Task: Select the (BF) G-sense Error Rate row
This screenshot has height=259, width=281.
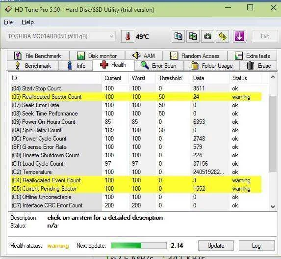Action: (136, 147)
